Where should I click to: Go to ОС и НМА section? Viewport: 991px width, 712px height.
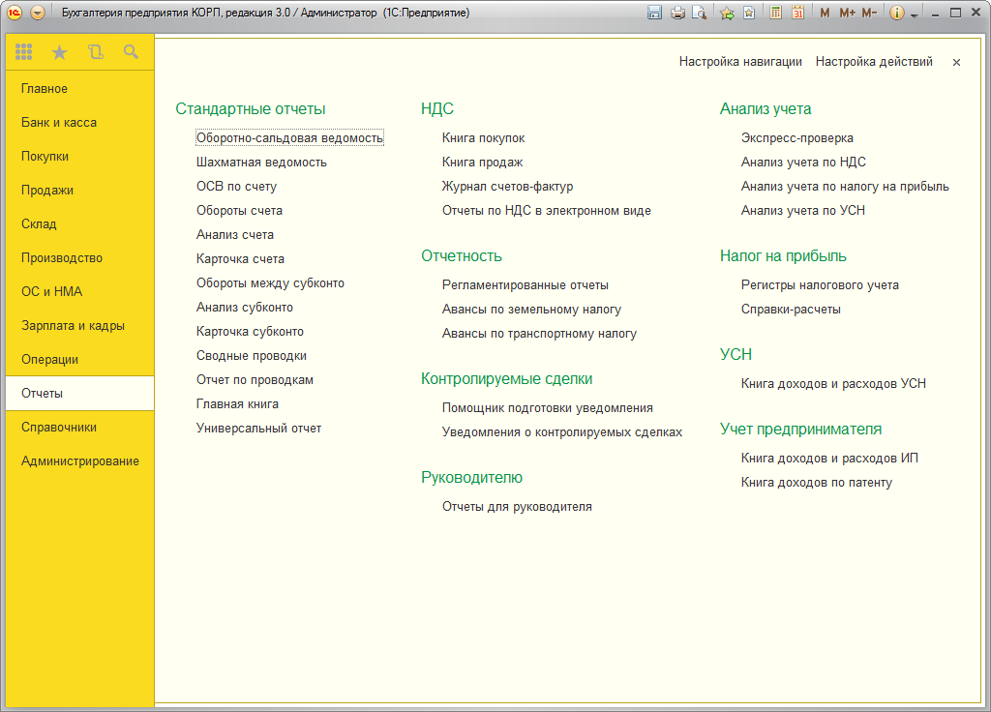[79, 291]
